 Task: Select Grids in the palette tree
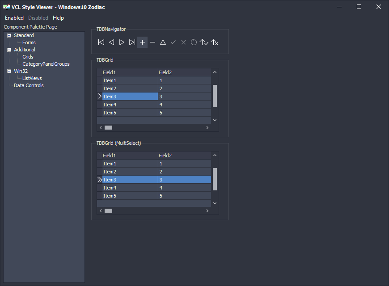tap(28, 57)
